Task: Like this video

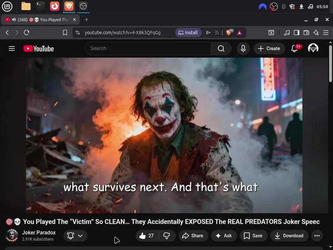Action: point(147,235)
